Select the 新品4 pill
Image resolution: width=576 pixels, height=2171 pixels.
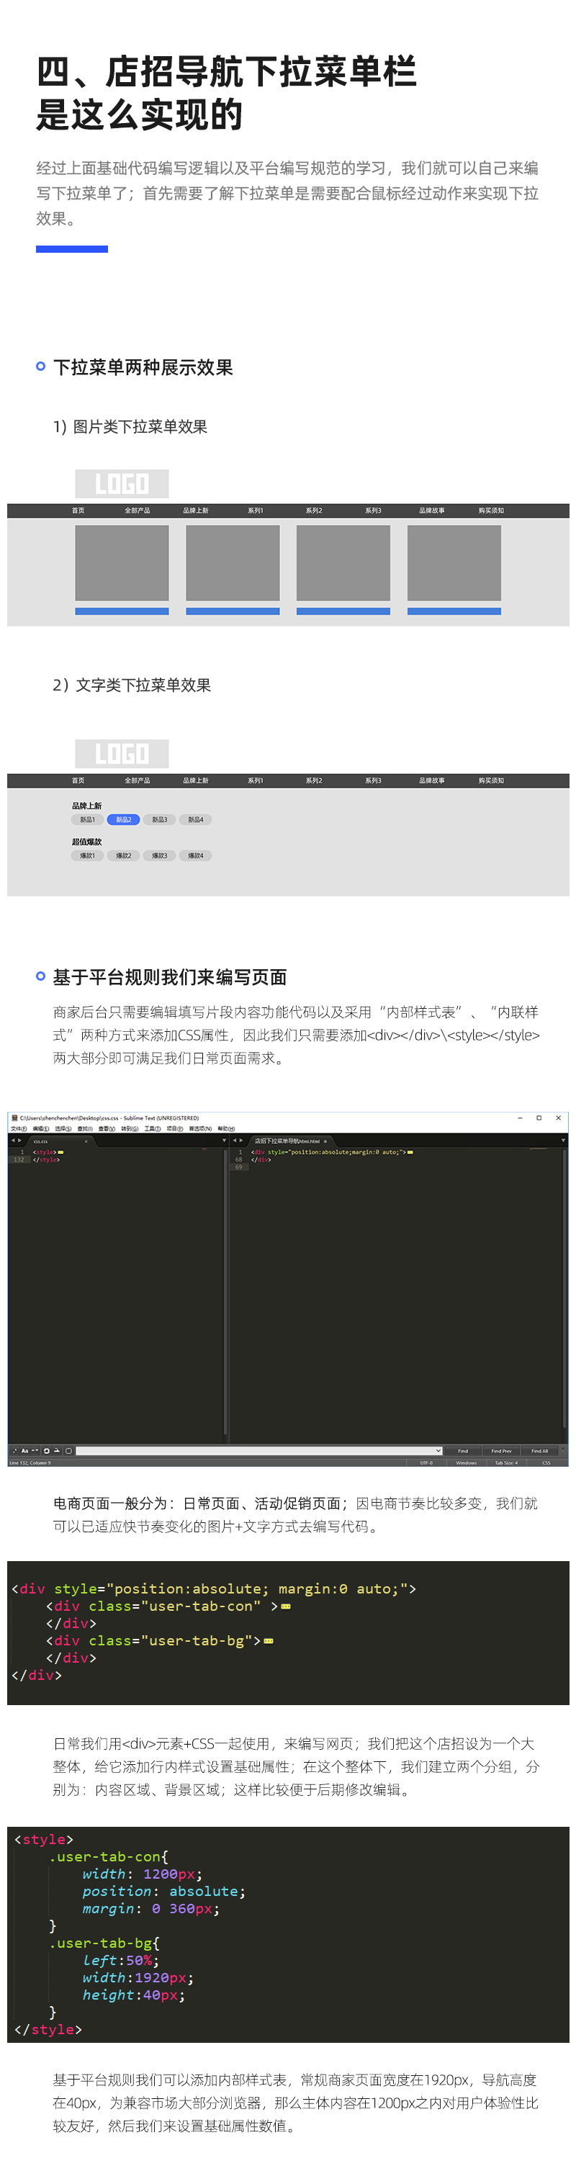195,820
